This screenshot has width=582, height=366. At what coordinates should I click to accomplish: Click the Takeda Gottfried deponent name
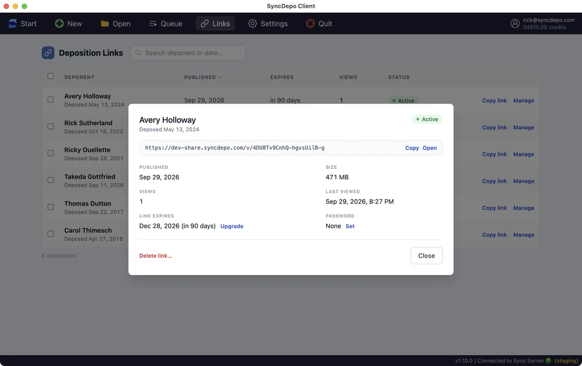click(x=90, y=176)
